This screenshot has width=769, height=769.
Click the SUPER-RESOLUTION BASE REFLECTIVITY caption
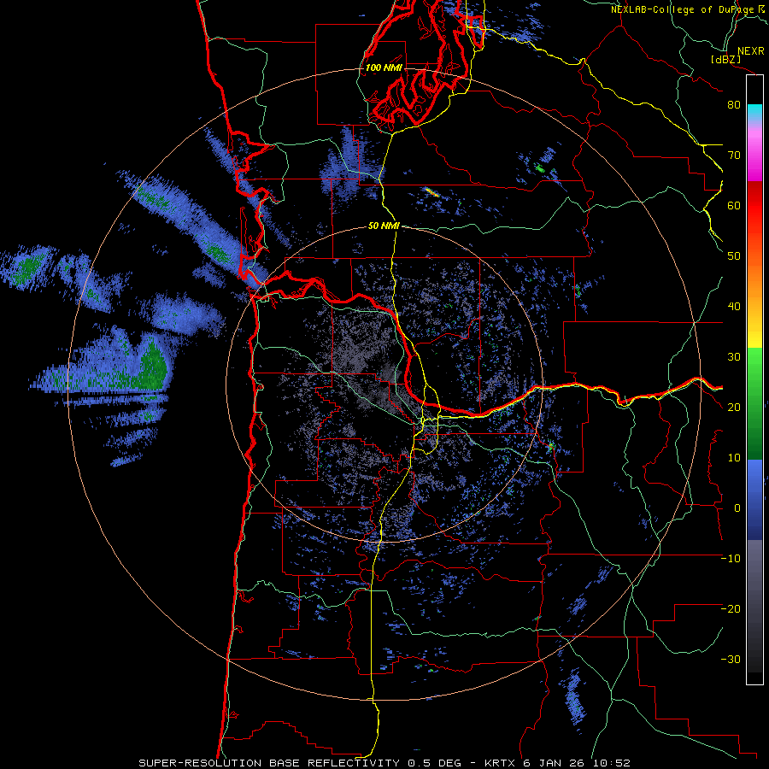pyautogui.click(x=269, y=763)
